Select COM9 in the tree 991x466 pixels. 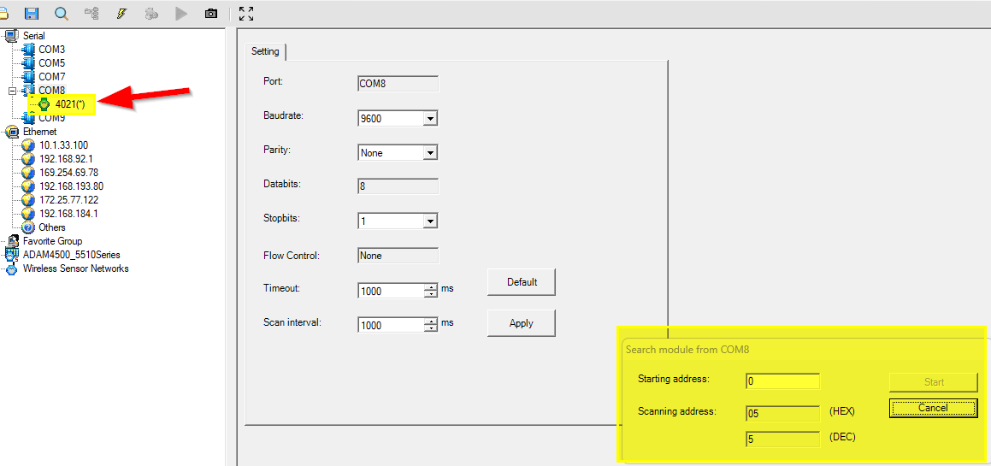[52, 118]
